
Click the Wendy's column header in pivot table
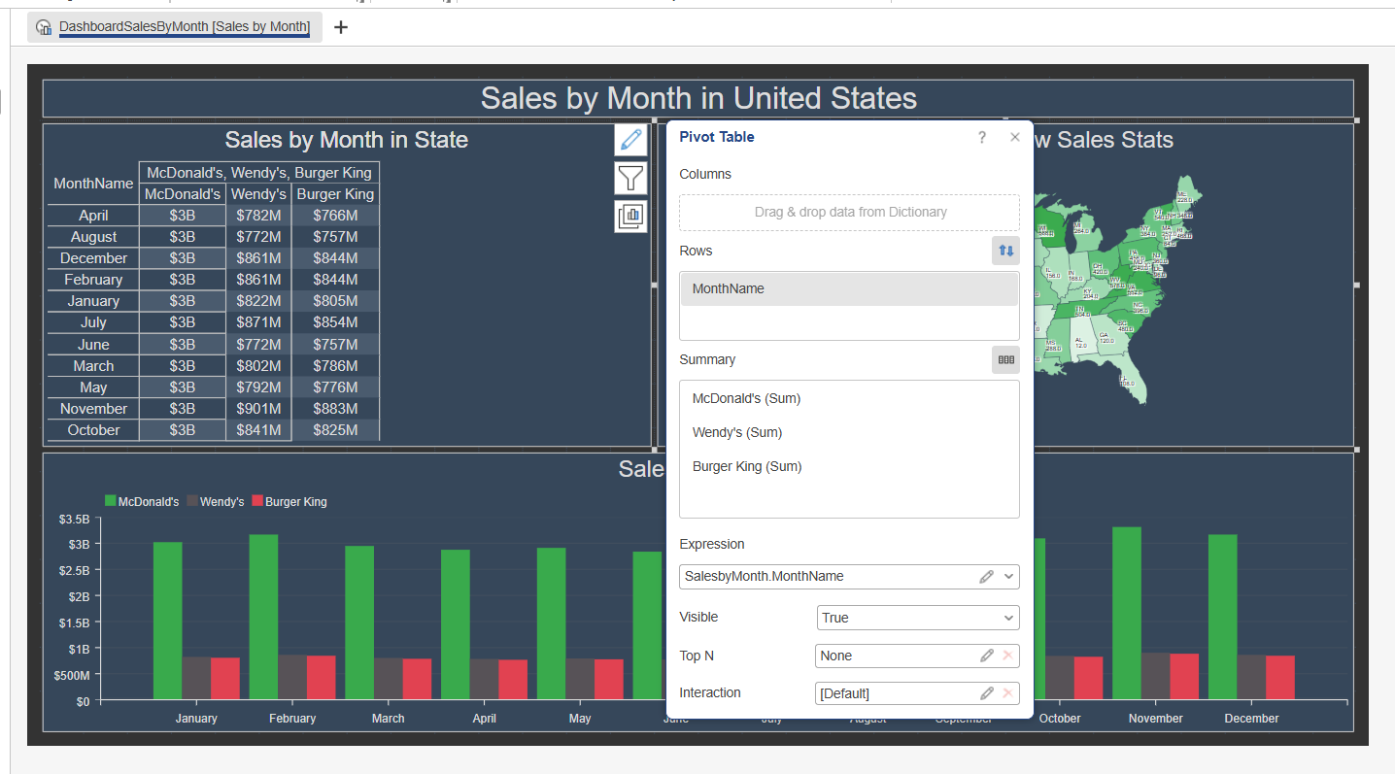click(258, 194)
